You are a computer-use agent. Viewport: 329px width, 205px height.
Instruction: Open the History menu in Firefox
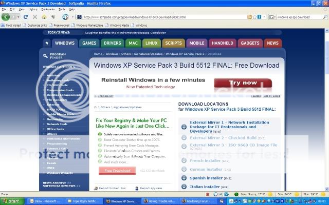pyautogui.click(x=32, y=9)
